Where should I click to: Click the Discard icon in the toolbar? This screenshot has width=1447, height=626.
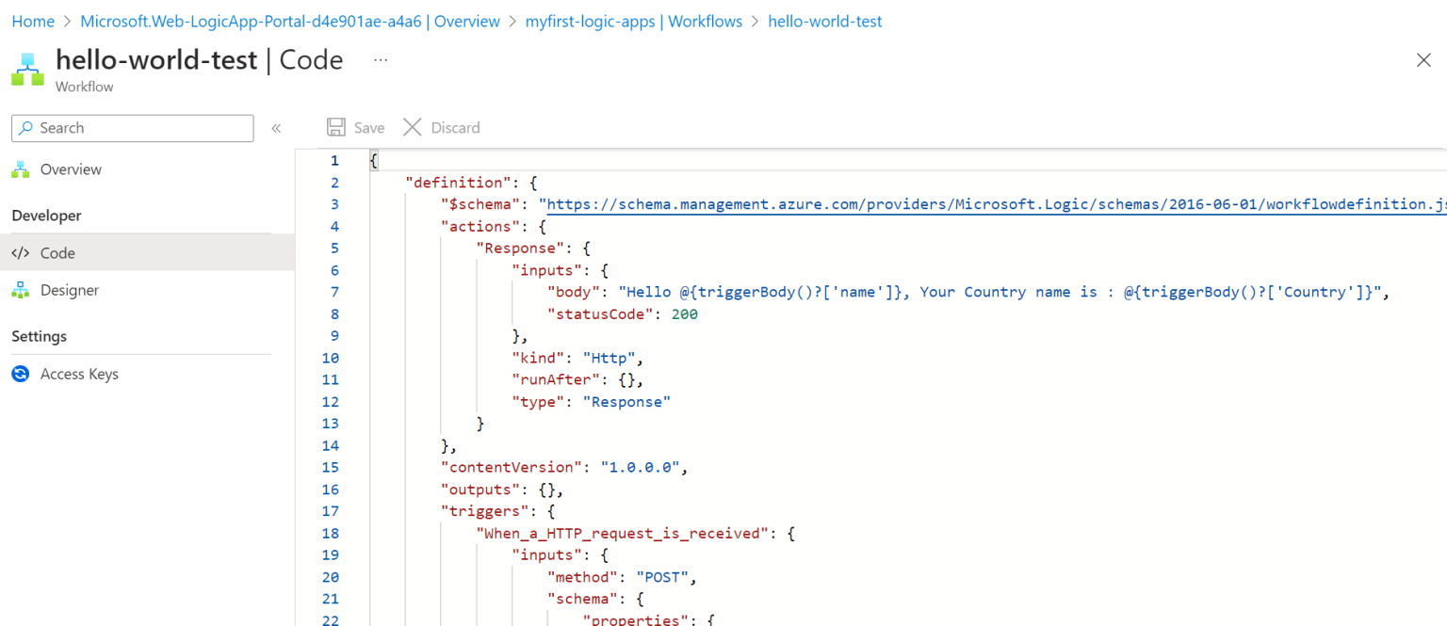[x=412, y=127]
